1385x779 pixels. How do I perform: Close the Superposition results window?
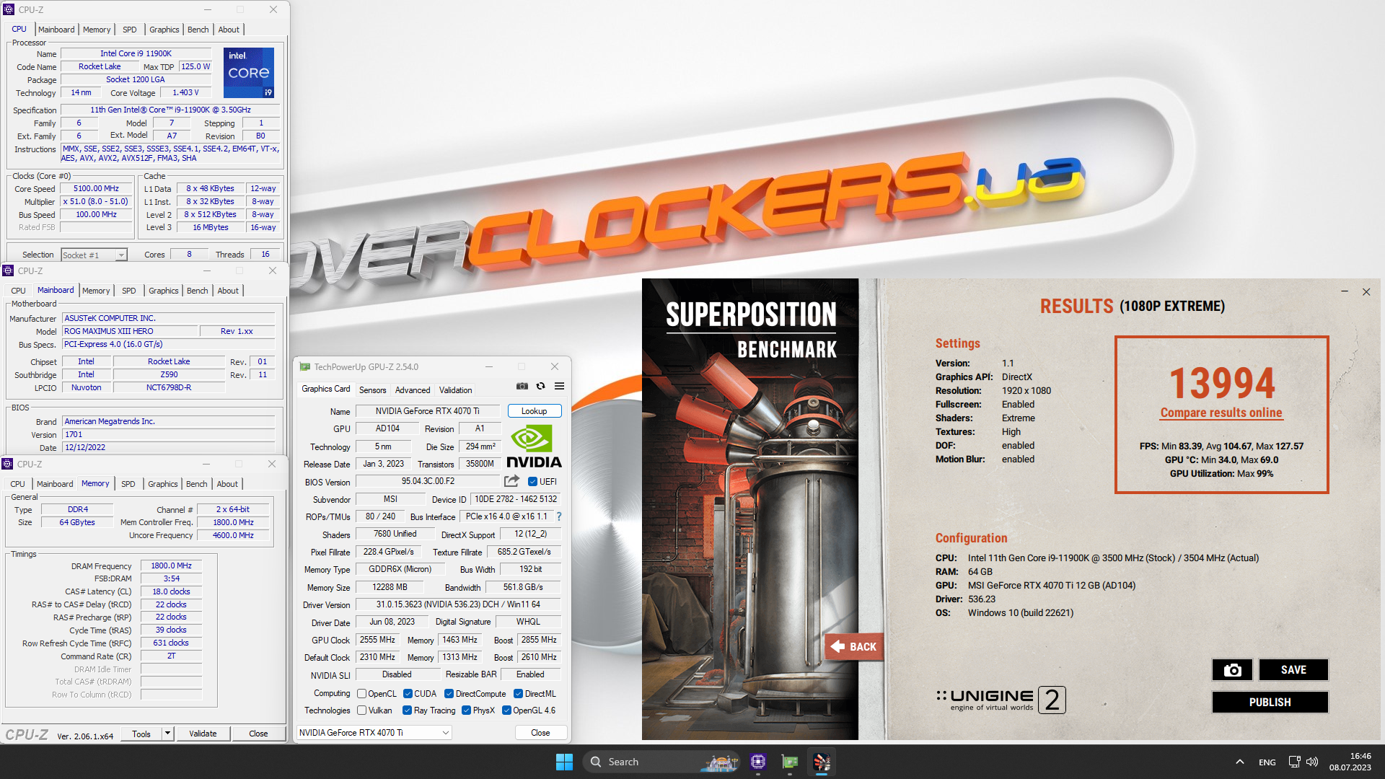[x=1366, y=291]
